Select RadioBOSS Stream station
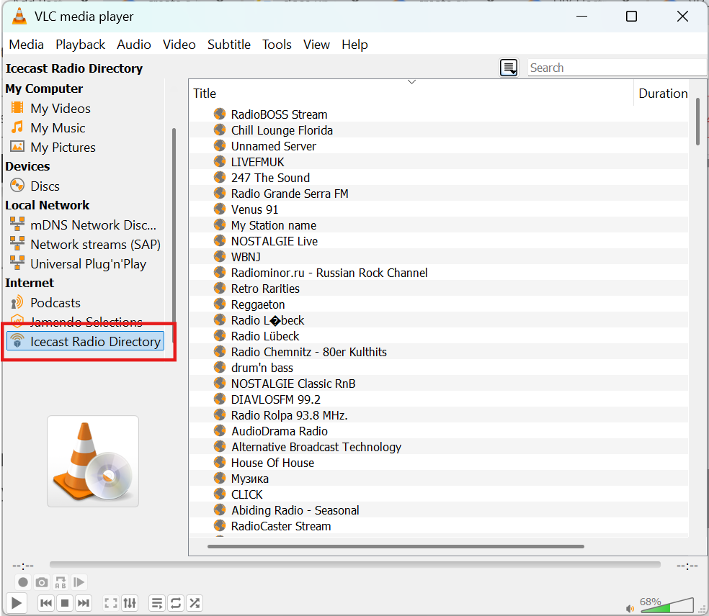Viewport: 709px width, 616px height. pos(279,114)
